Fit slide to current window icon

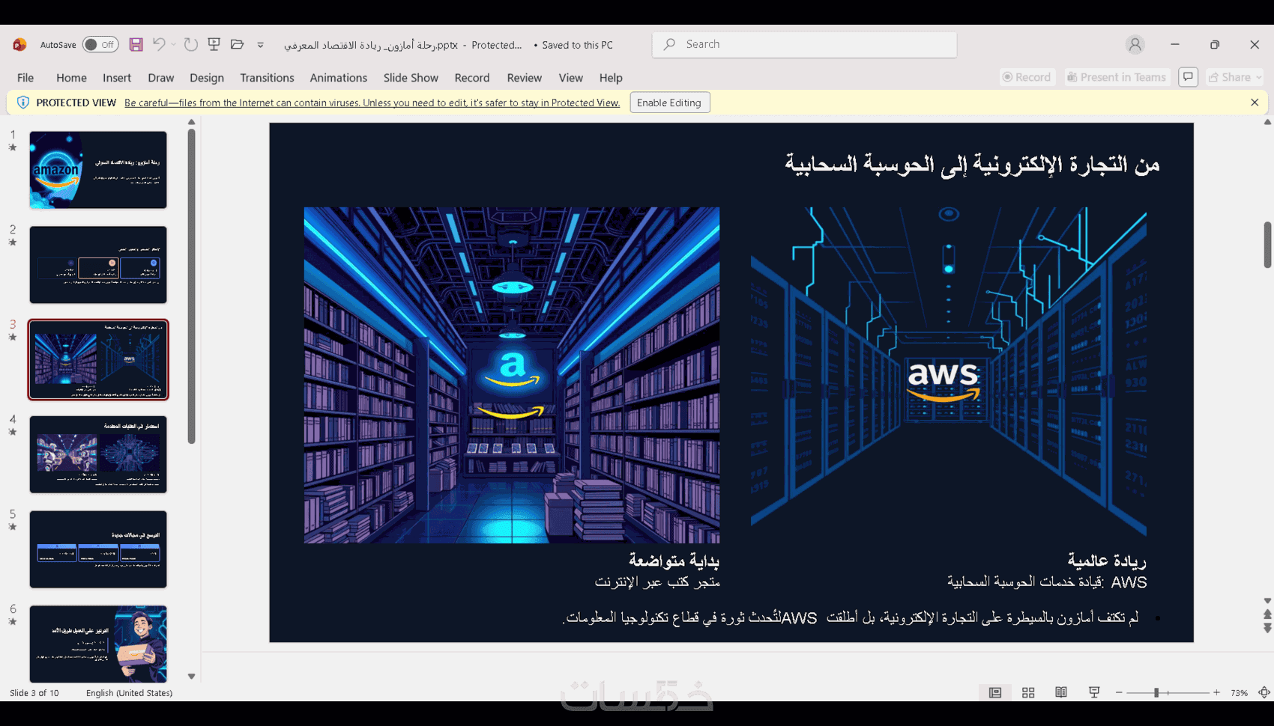pos(1264,693)
